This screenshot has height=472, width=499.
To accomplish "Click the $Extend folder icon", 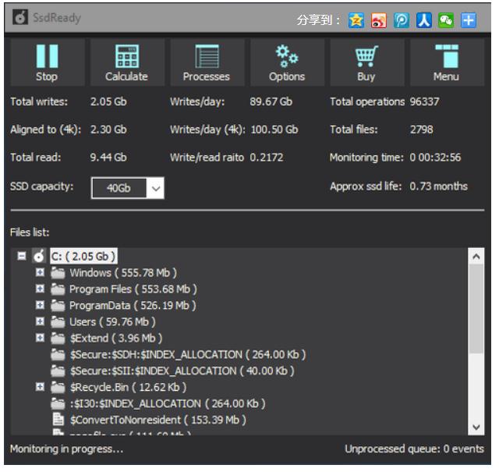I will tap(58, 339).
